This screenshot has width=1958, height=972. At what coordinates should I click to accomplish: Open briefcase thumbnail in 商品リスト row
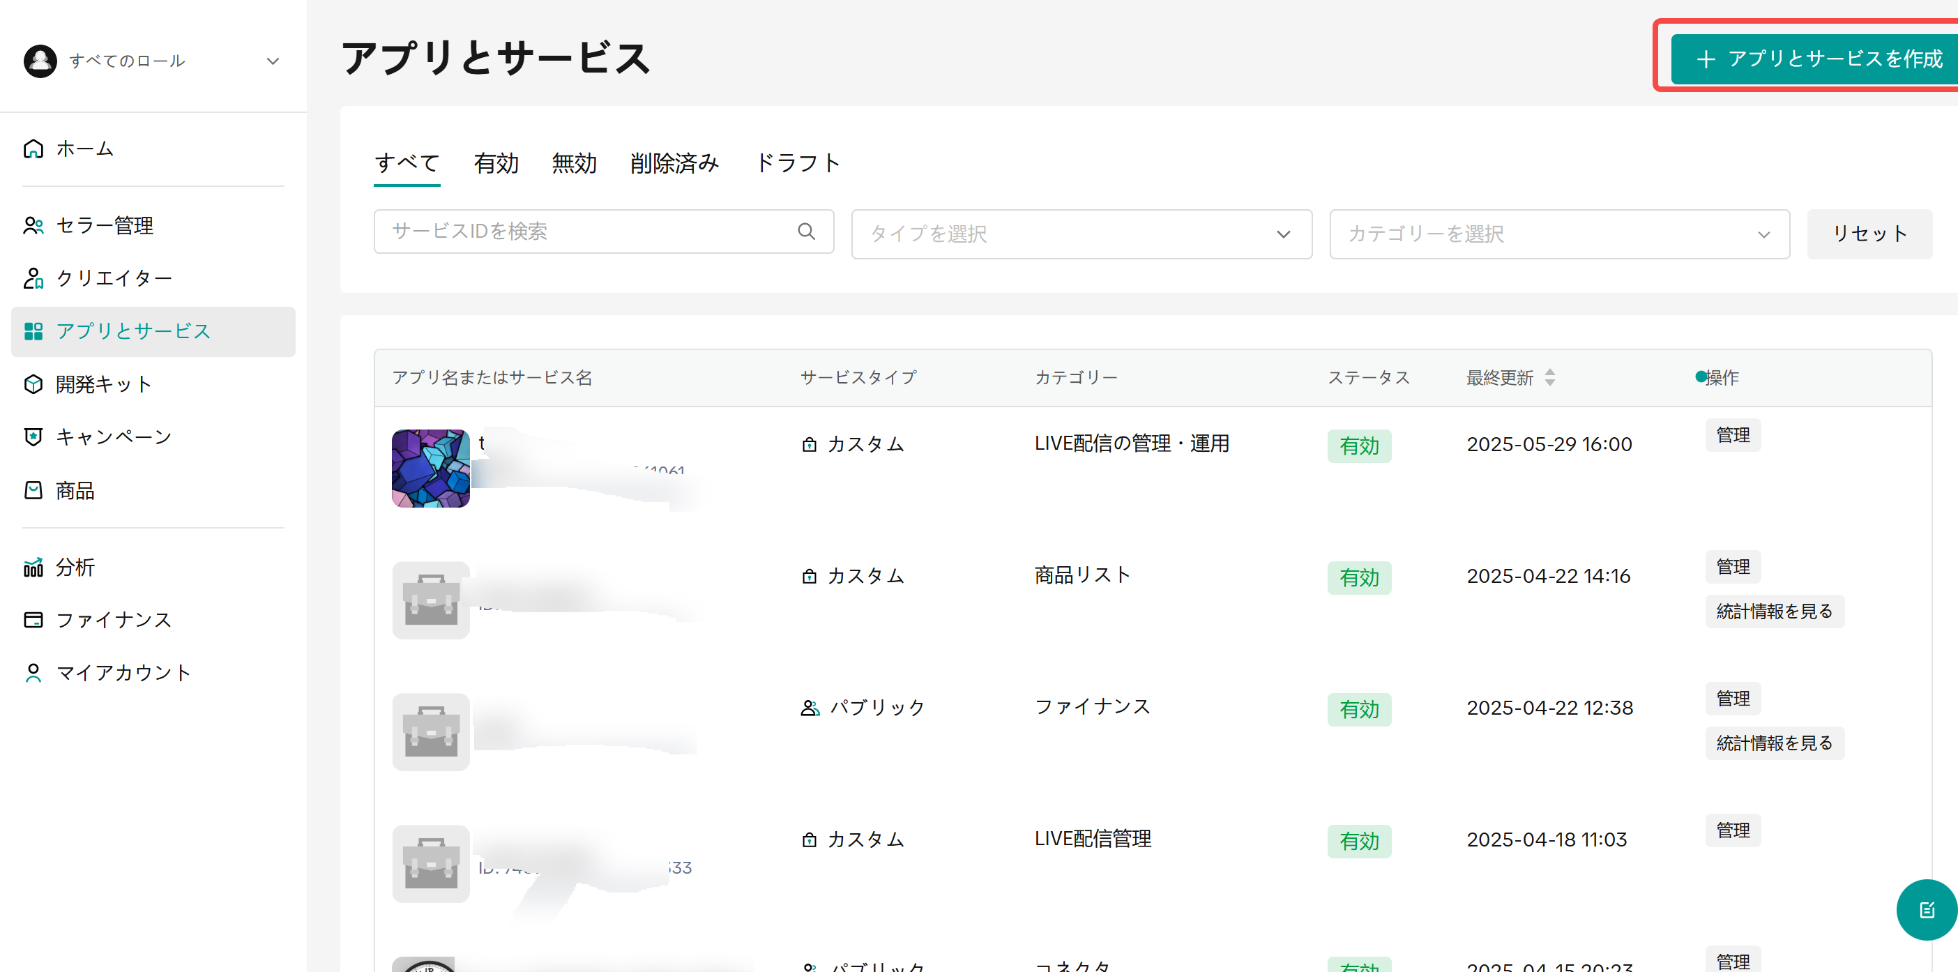[x=431, y=600]
